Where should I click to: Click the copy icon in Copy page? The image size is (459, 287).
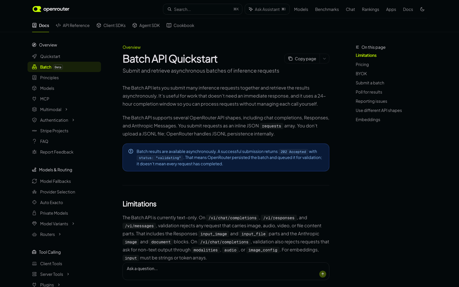(290, 59)
